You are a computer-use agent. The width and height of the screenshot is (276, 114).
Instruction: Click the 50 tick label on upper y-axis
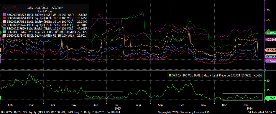click(x=268, y=30)
